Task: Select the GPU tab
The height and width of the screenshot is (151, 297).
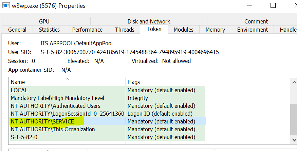Action: coord(44,21)
